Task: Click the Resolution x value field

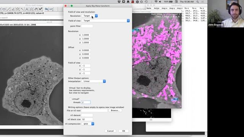Action: (x=86, y=35)
